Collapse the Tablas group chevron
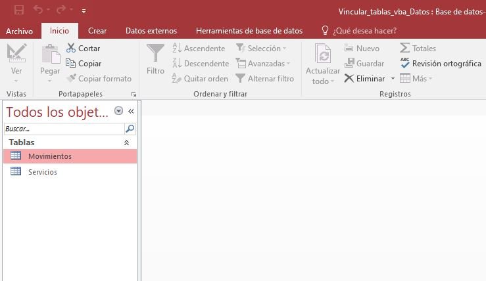This screenshot has width=486, height=281. pos(126,142)
